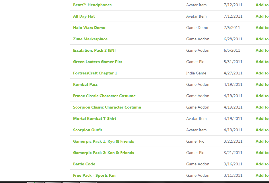Click Add to for Gamerpic Pack 1

[262, 141]
